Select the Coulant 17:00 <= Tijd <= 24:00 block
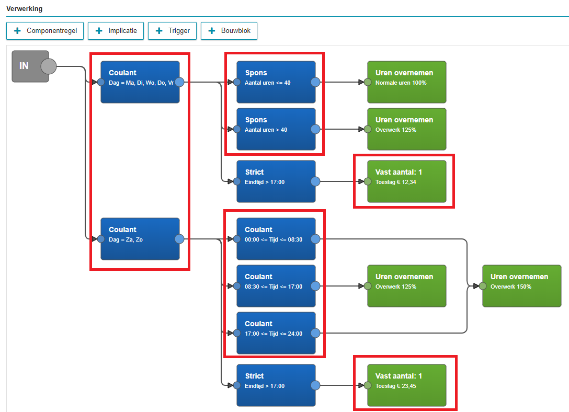The width and height of the screenshot is (569, 412). [276, 333]
